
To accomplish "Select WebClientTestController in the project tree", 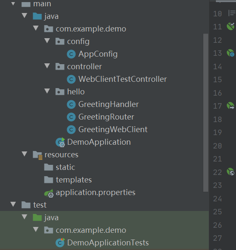I will (122, 79).
